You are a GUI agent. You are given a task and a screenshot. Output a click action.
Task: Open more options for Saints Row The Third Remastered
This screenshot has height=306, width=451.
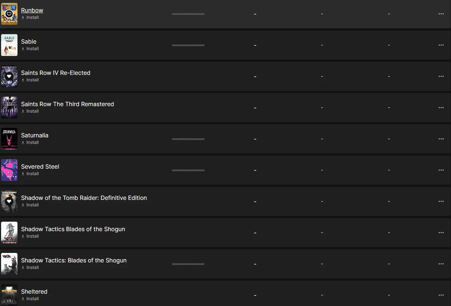click(441, 108)
